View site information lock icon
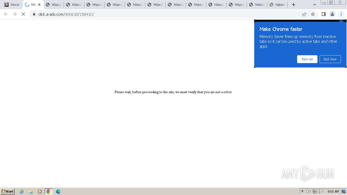 click(34, 14)
